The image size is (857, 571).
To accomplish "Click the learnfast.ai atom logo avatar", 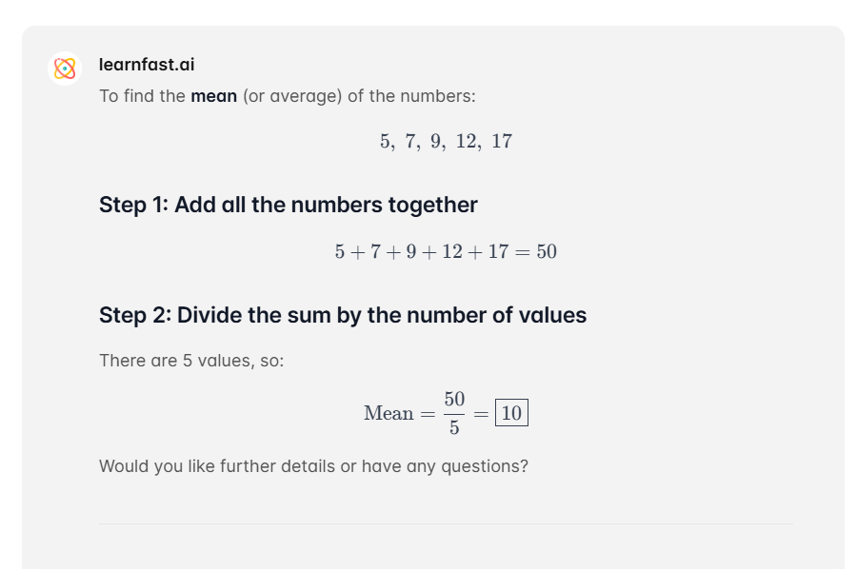I will pyautogui.click(x=65, y=69).
